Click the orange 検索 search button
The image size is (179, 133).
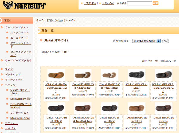155,3
